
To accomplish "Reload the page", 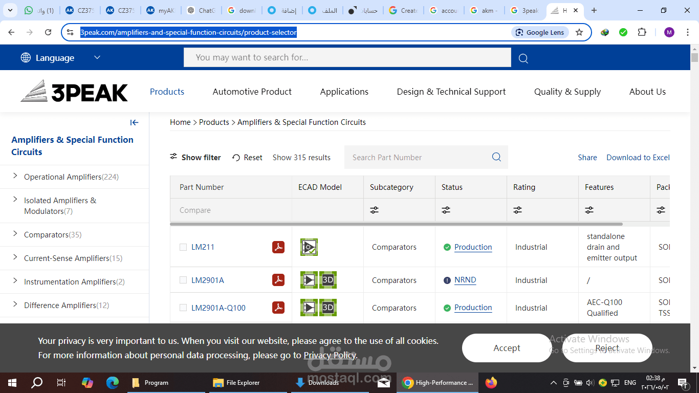I will click(x=48, y=32).
